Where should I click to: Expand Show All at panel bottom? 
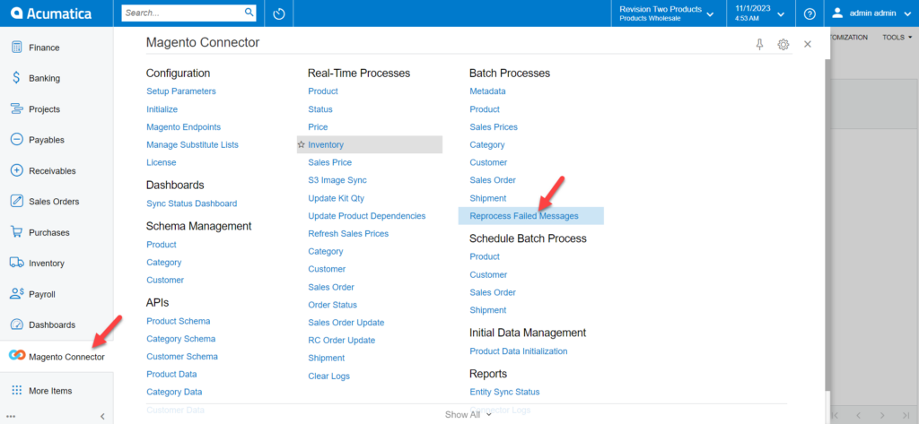point(468,415)
